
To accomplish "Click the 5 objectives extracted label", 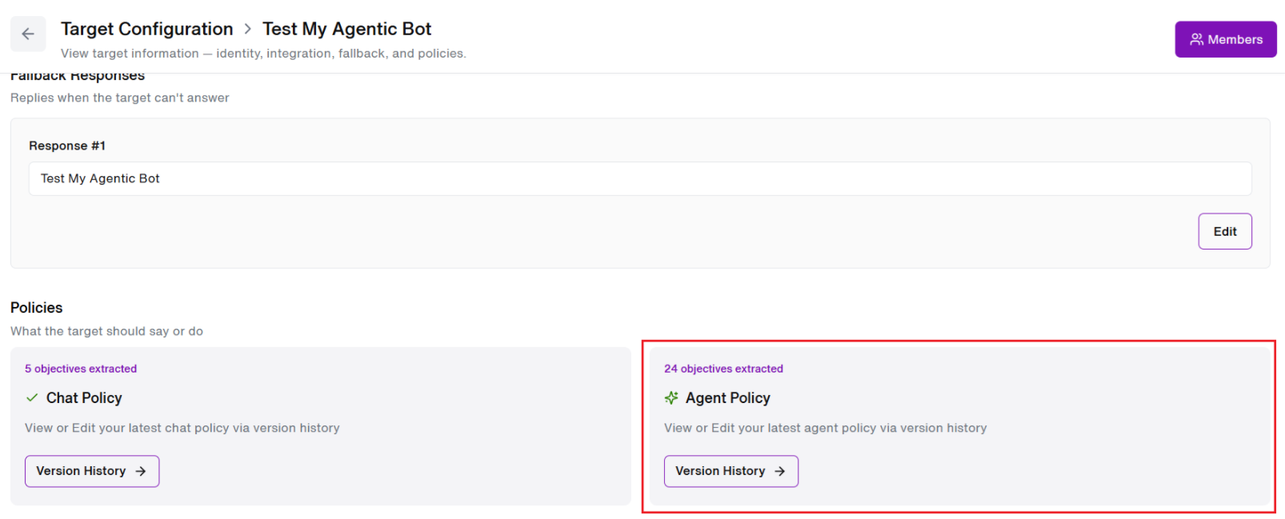I will click(81, 369).
